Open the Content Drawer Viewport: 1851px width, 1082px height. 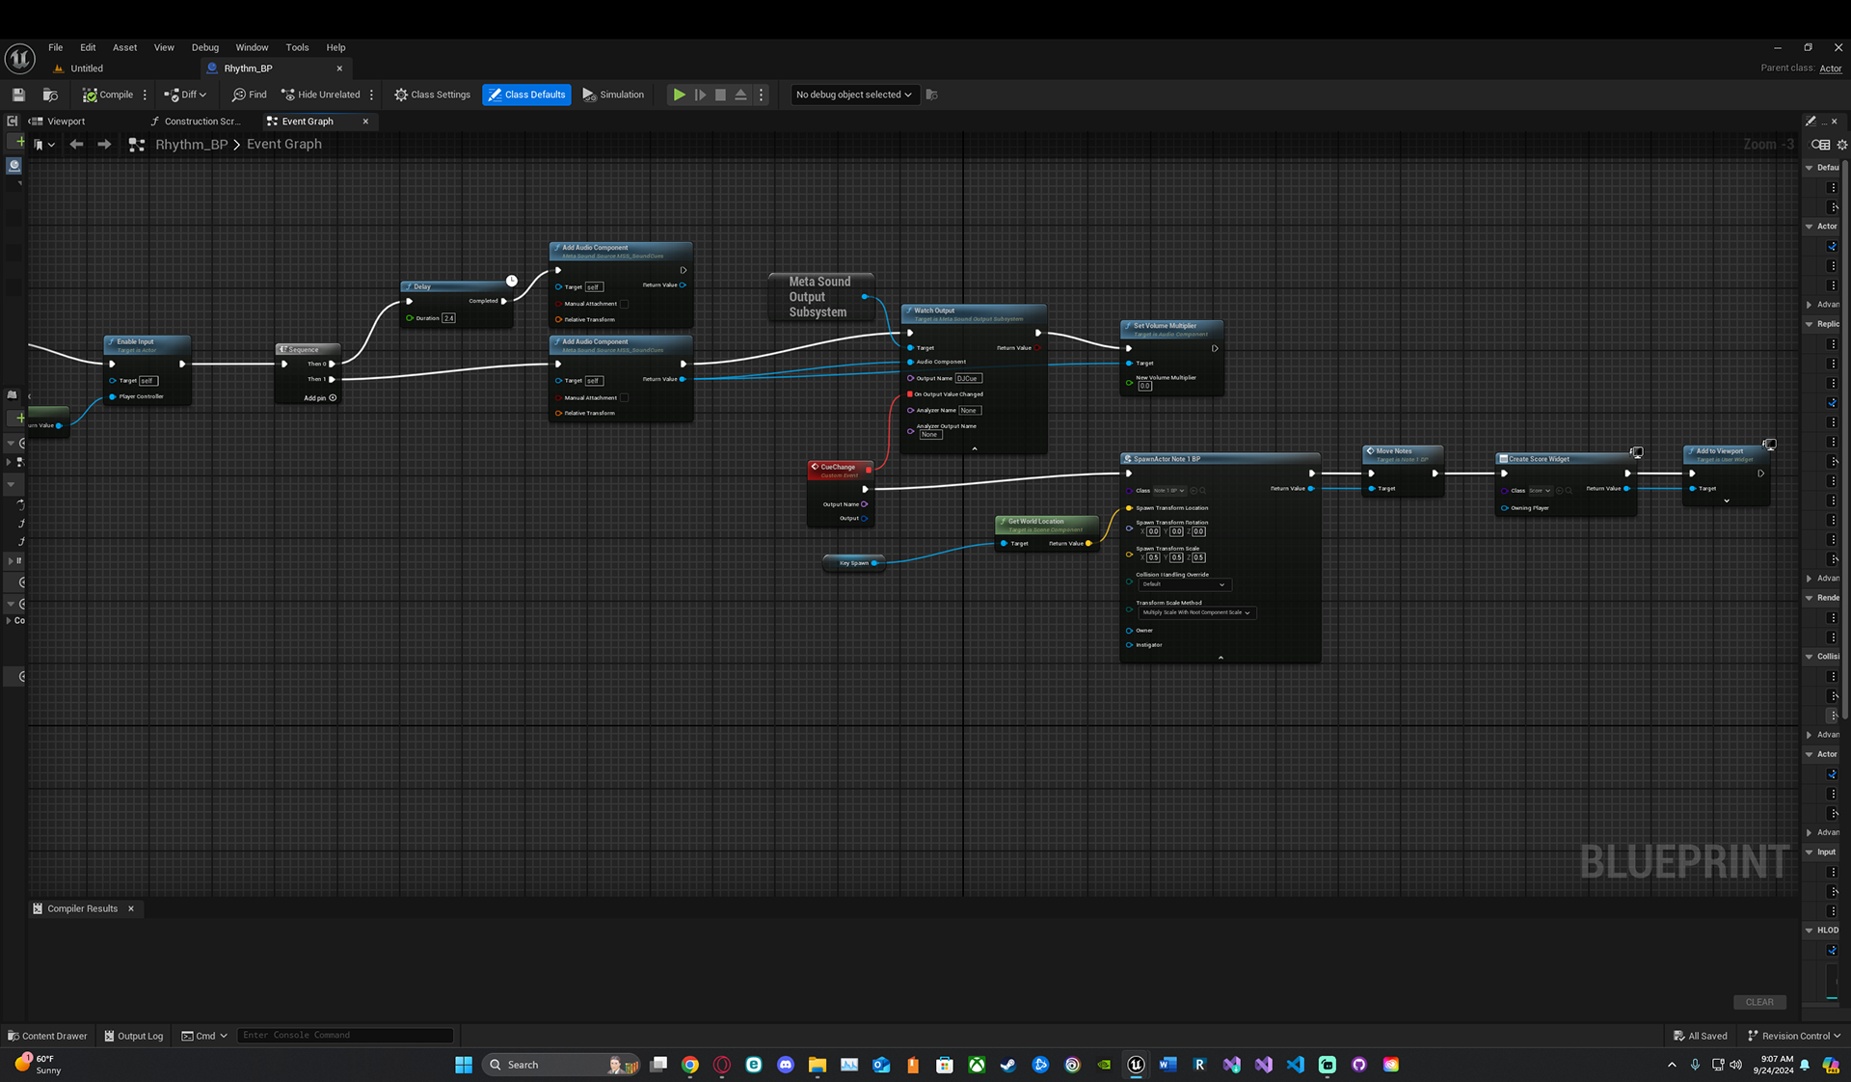pyautogui.click(x=47, y=1036)
